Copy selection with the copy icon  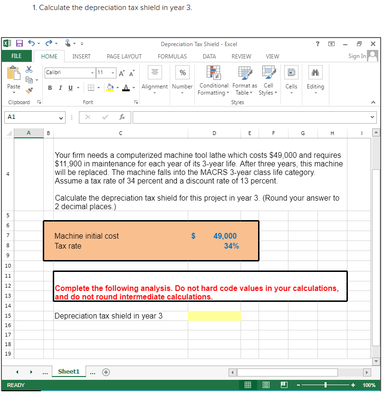(x=29, y=80)
